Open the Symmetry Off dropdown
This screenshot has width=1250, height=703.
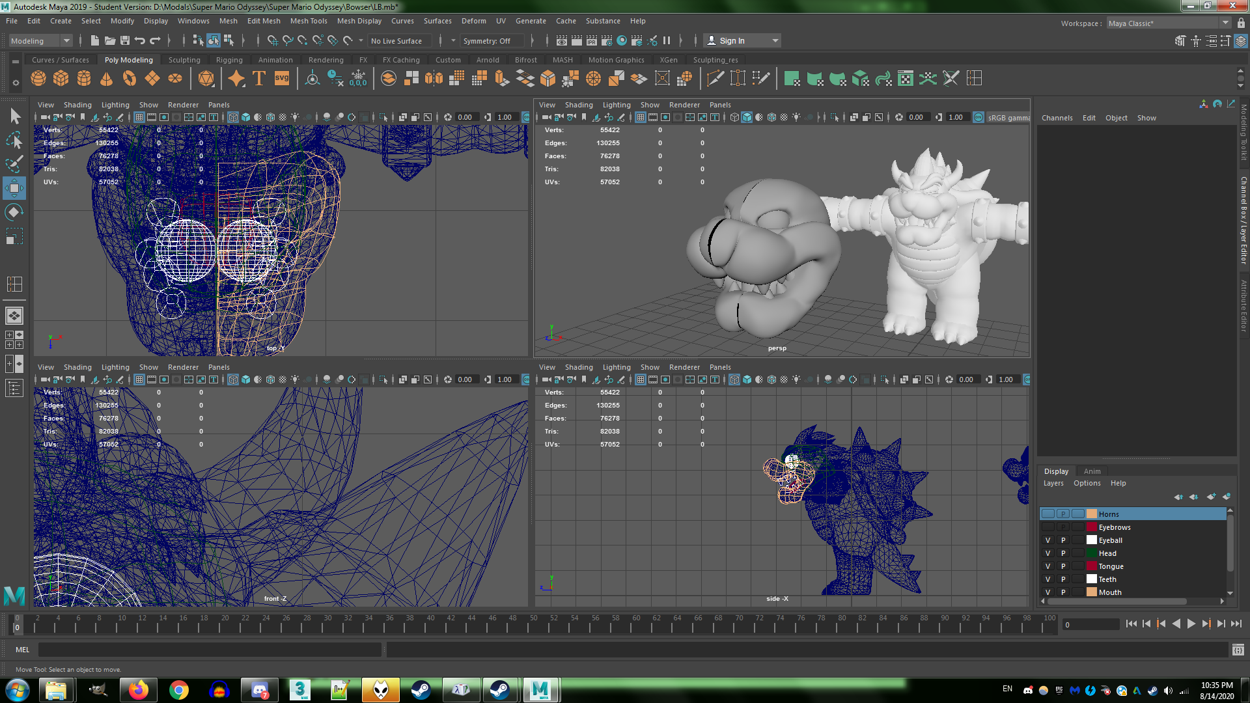pos(492,40)
